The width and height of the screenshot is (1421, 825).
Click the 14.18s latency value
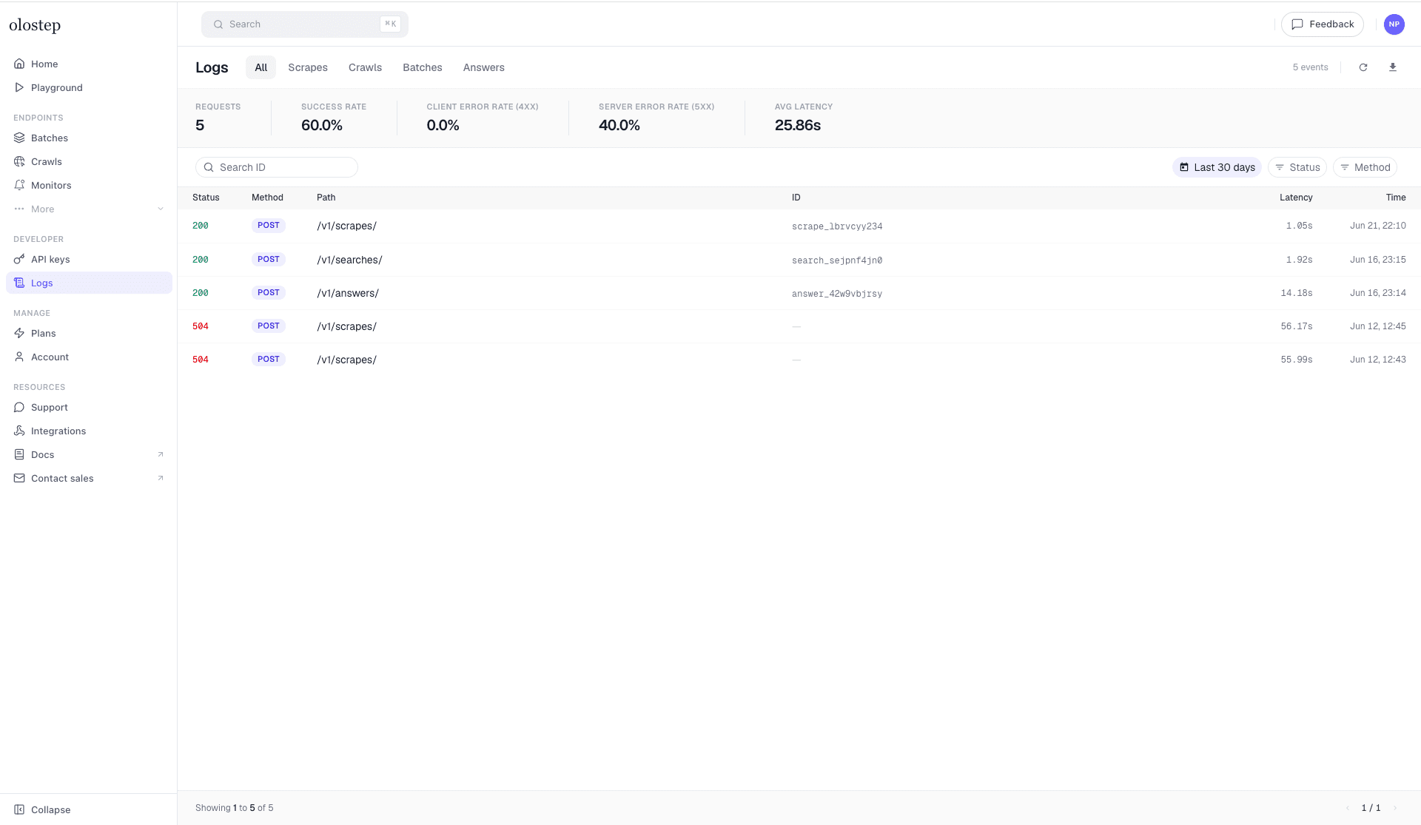point(1297,293)
